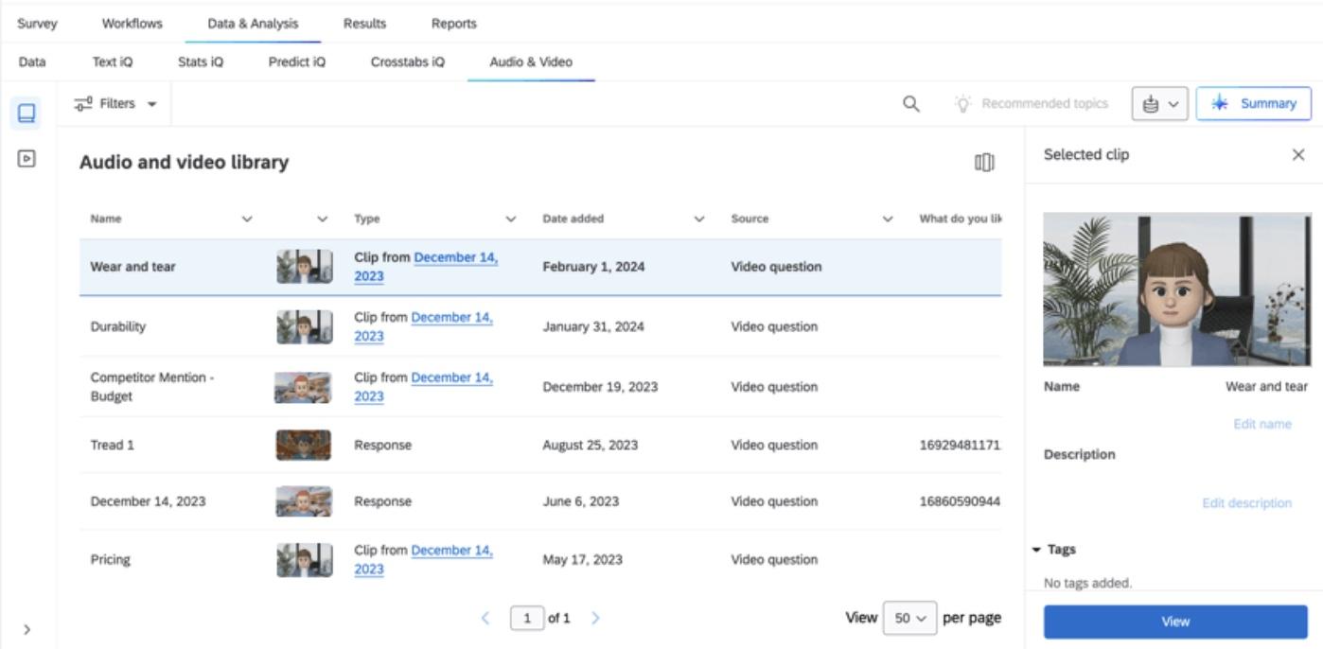Open the column chooser icon

click(x=984, y=163)
